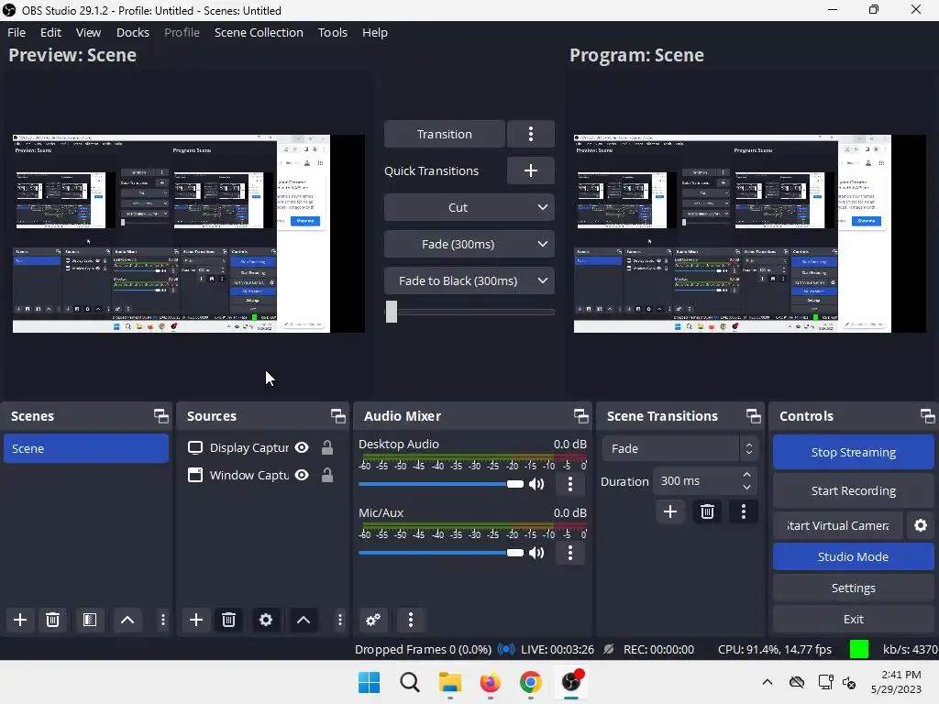Click the Transition button
Image resolution: width=939 pixels, height=704 pixels.
coord(445,134)
